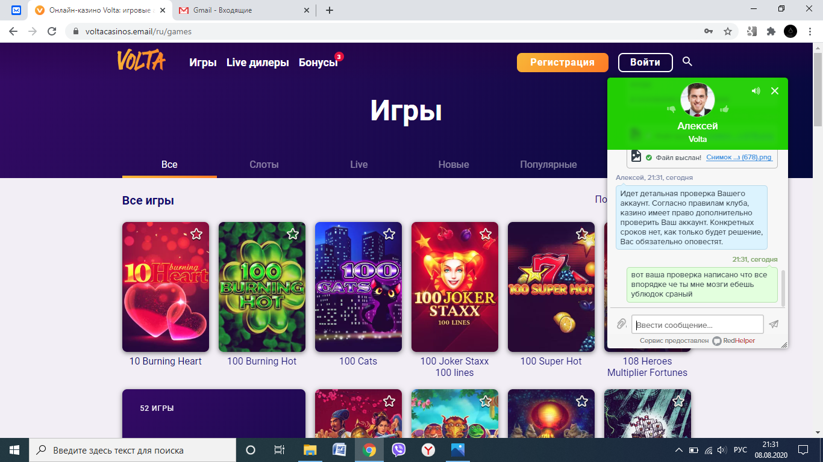
Task: Open the sent screenshot file link
Action: click(739, 157)
